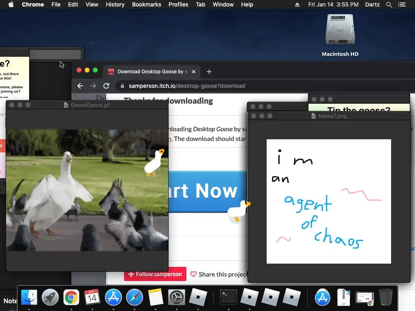
Task: Go back in Chrome
Action: 80,86
